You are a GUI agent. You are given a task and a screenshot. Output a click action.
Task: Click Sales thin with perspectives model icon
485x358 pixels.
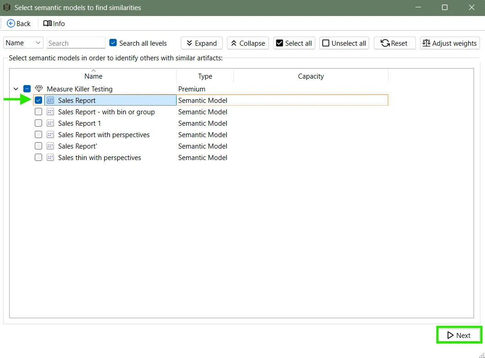[50, 157]
